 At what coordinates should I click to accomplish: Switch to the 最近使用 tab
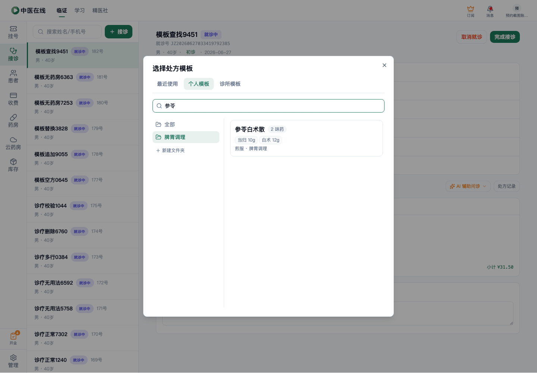click(167, 84)
